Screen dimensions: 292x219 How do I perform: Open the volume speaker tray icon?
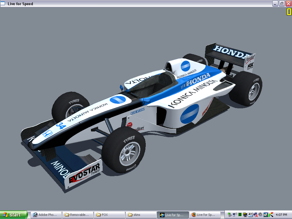click(260, 215)
